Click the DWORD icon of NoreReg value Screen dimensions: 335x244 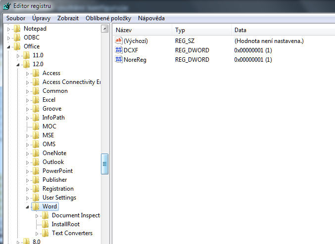click(119, 59)
